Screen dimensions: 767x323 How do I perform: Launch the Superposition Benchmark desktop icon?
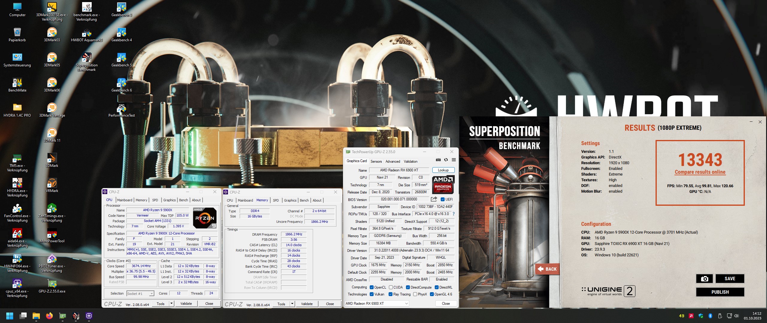(87, 62)
